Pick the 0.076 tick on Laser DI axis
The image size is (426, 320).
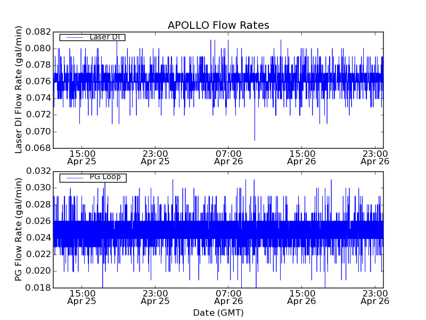coord(38,82)
